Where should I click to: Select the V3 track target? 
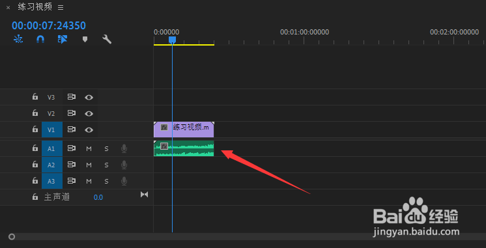(x=51, y=97)
